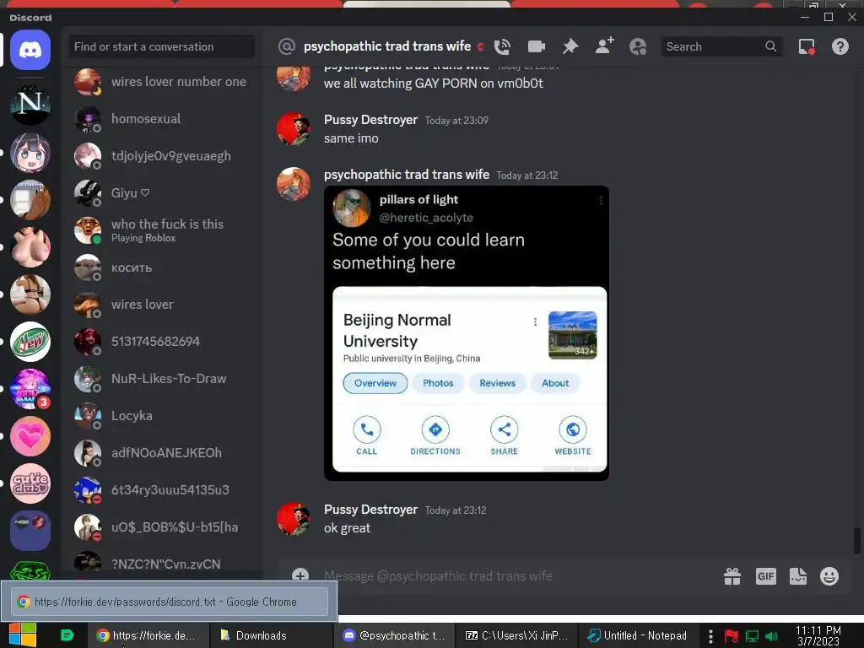Viewport: 864px width, 648px height.
Task: Click the taskbar clock 11:11 PM
Action: coord(818,636)
